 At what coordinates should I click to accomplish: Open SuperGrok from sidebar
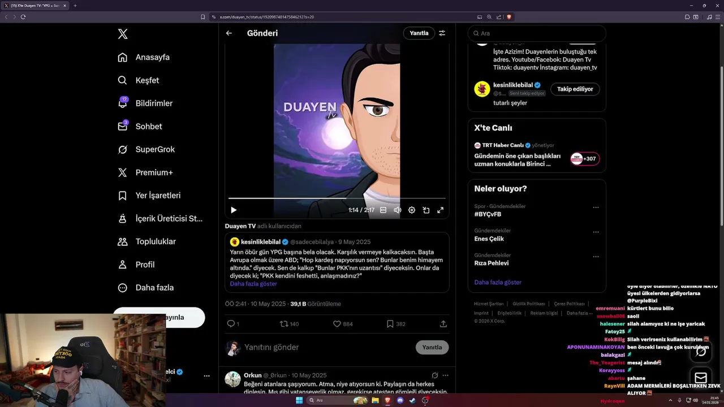(x=146, y=149)
